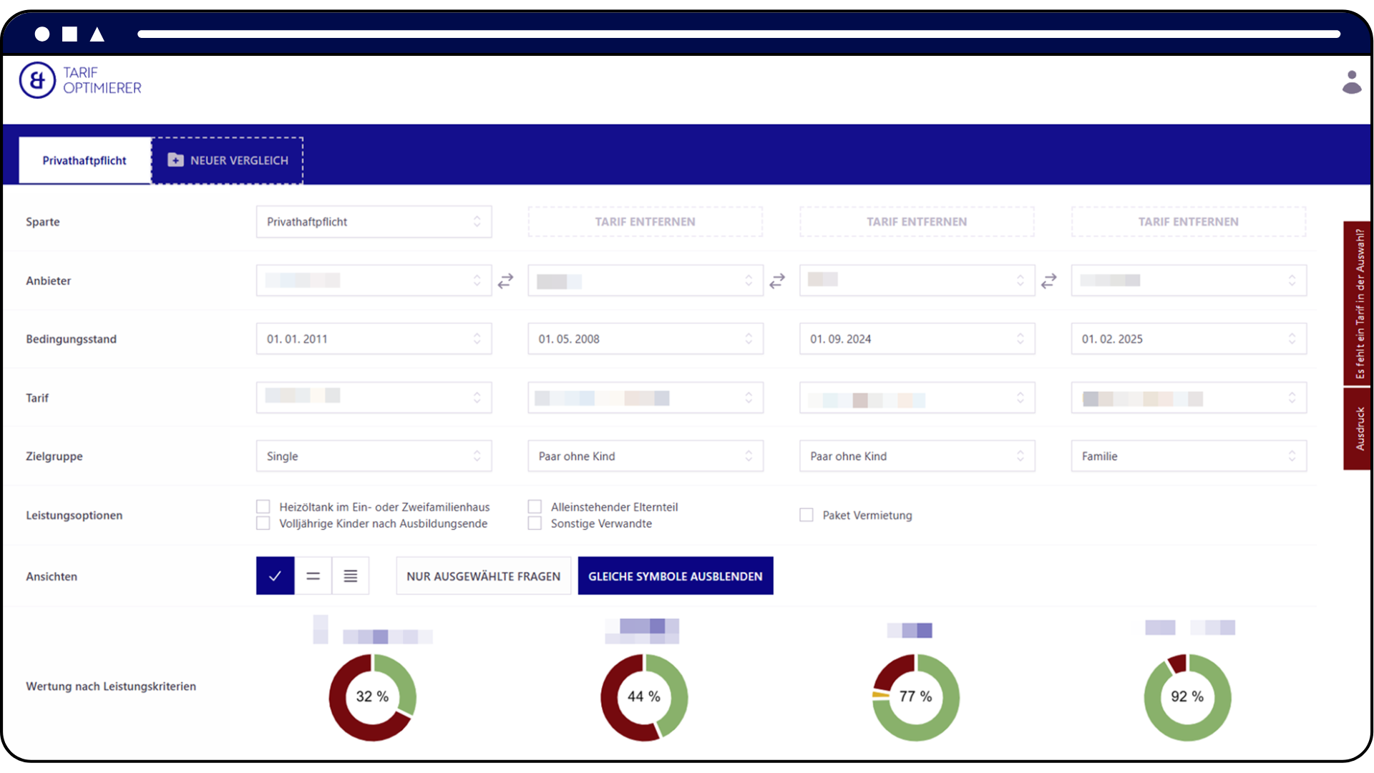Select the checkmark symbol view
The image size is (1374, 773).
(275, 576)
